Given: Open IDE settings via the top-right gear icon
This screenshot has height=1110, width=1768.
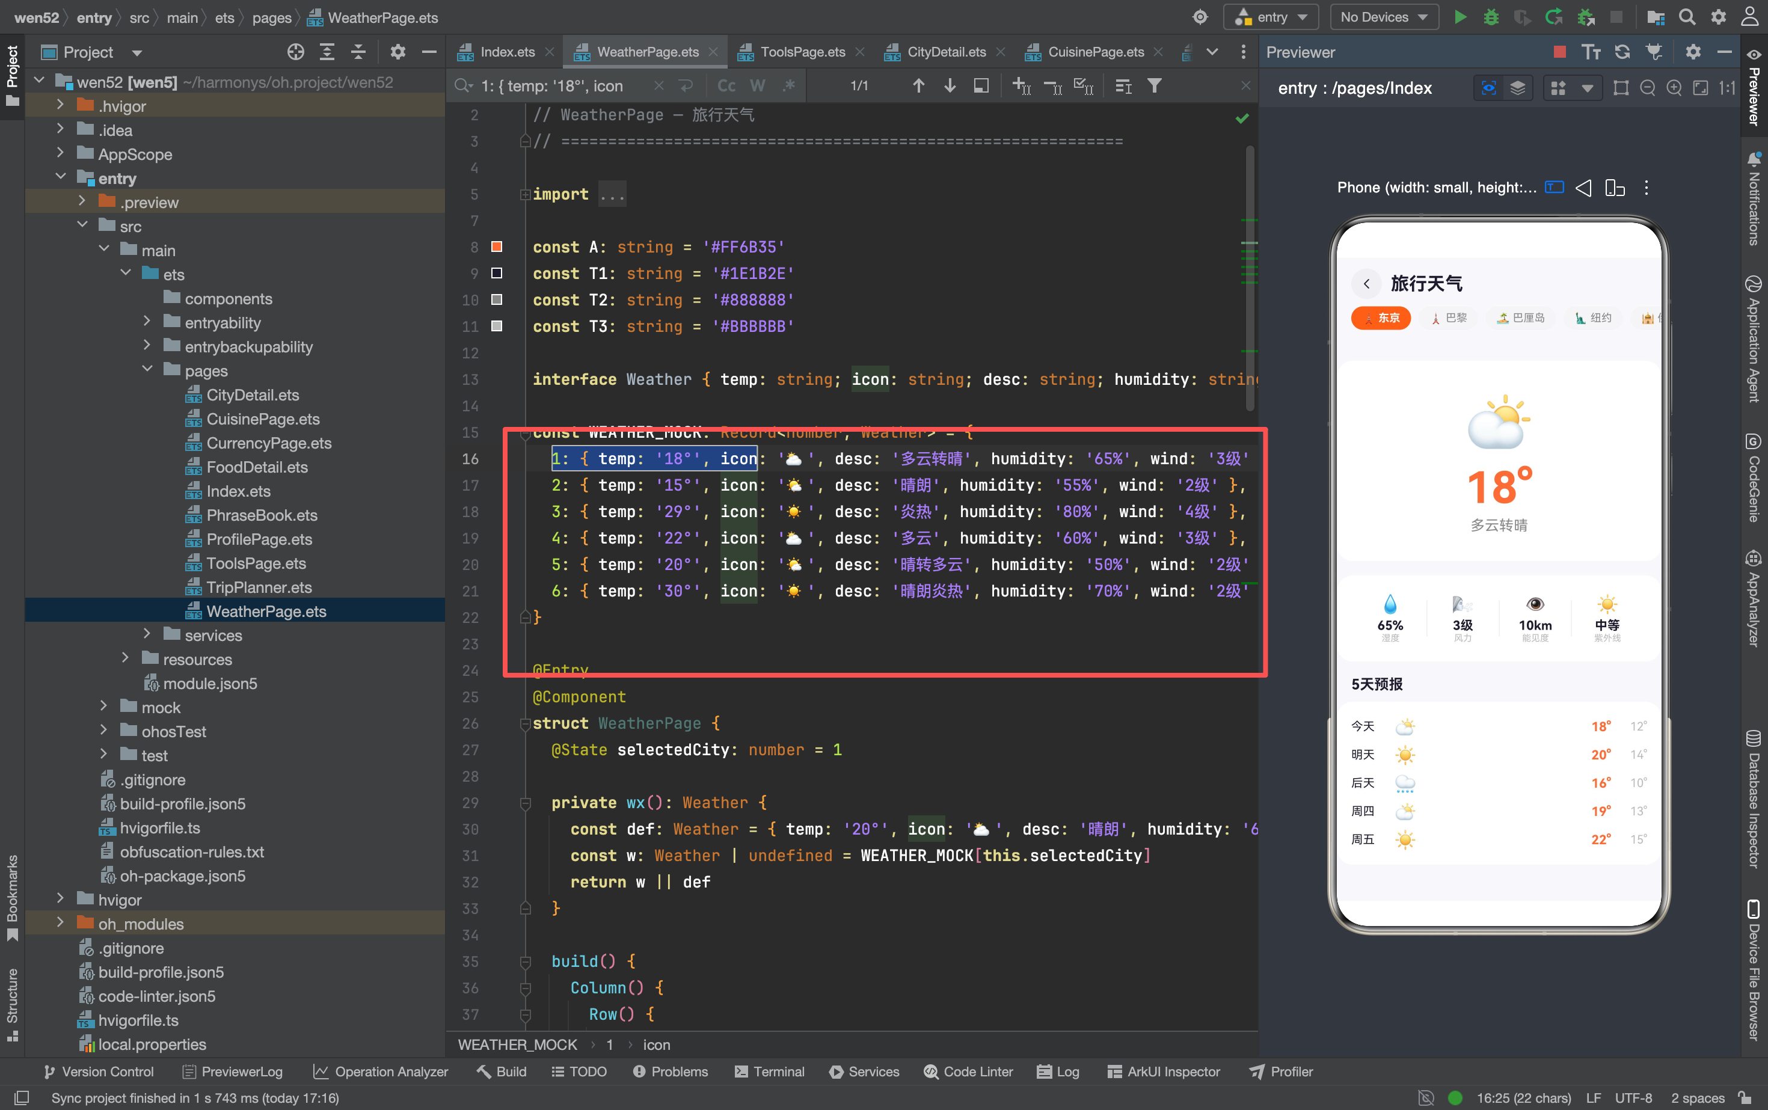Looking at the screenshot, I should 1719,17.
